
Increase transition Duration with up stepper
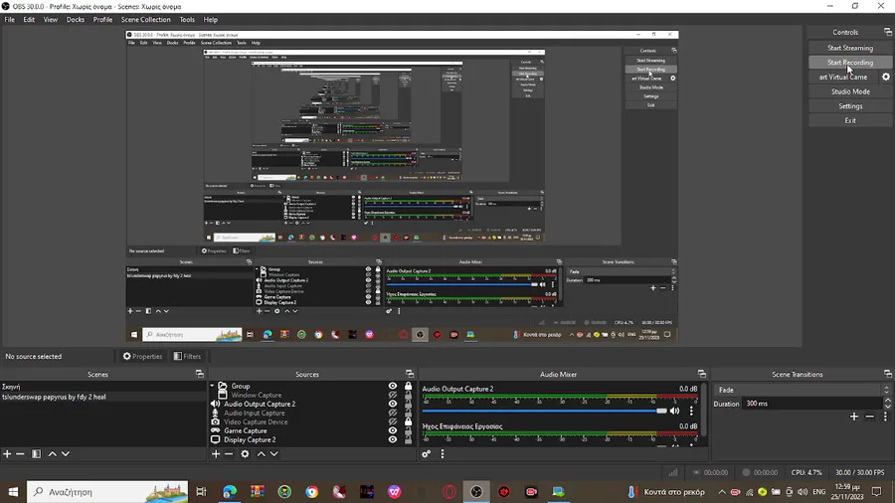point(888,401)
